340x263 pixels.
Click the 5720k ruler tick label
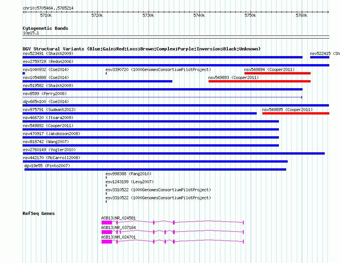pos(97,15)
